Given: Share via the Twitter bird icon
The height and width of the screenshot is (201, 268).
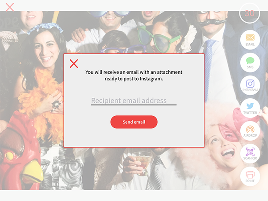Looking at the screenshot, I should [x=250, y=108].
